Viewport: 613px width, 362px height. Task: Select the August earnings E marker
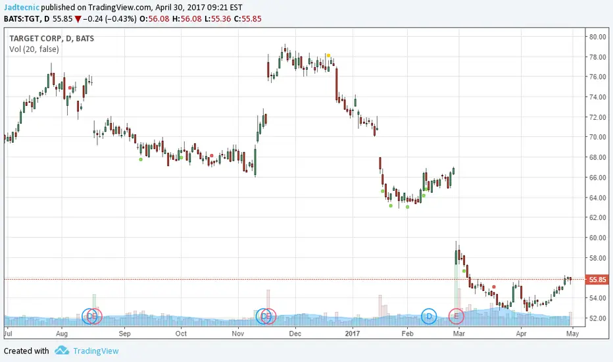coord(95,316)
